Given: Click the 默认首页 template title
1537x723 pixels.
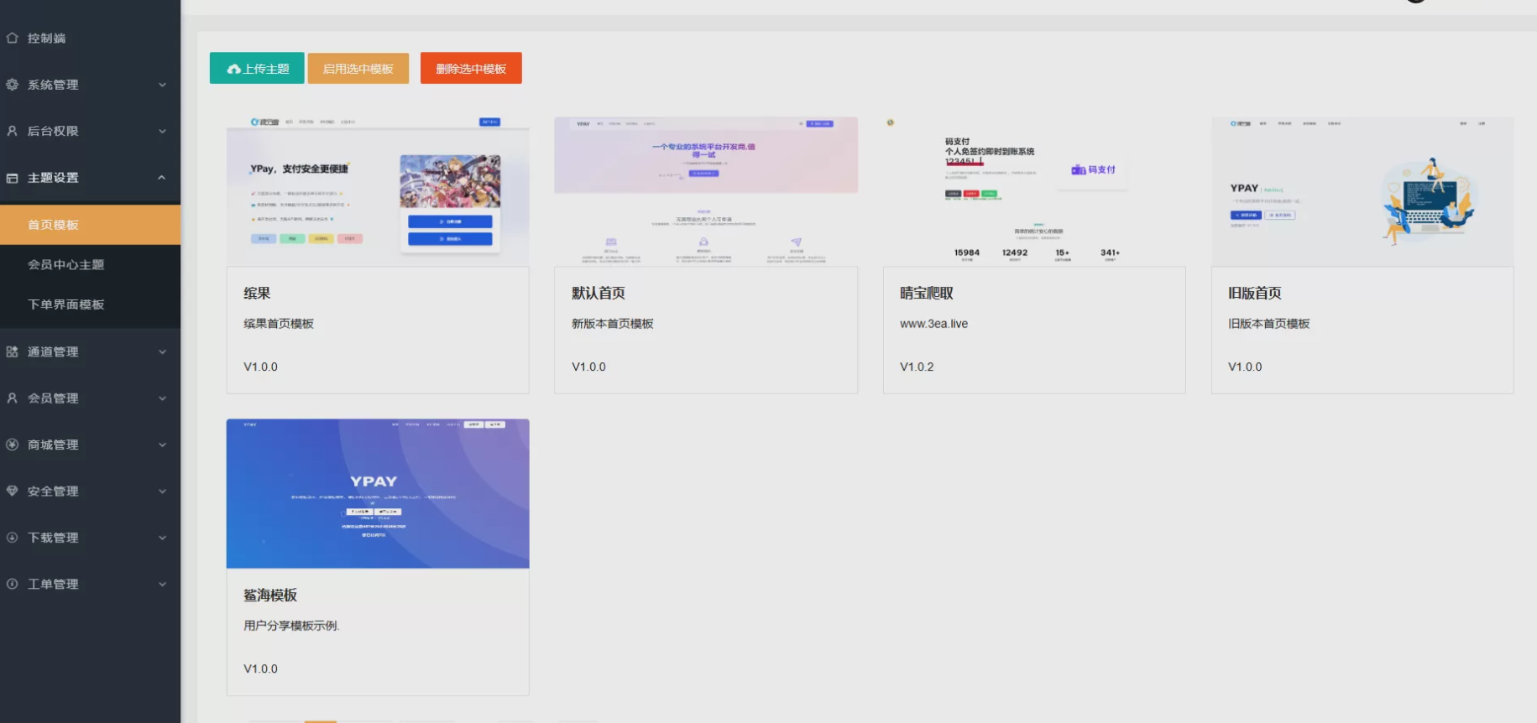Looking at the screenshot, I should (x=599, y=293).
